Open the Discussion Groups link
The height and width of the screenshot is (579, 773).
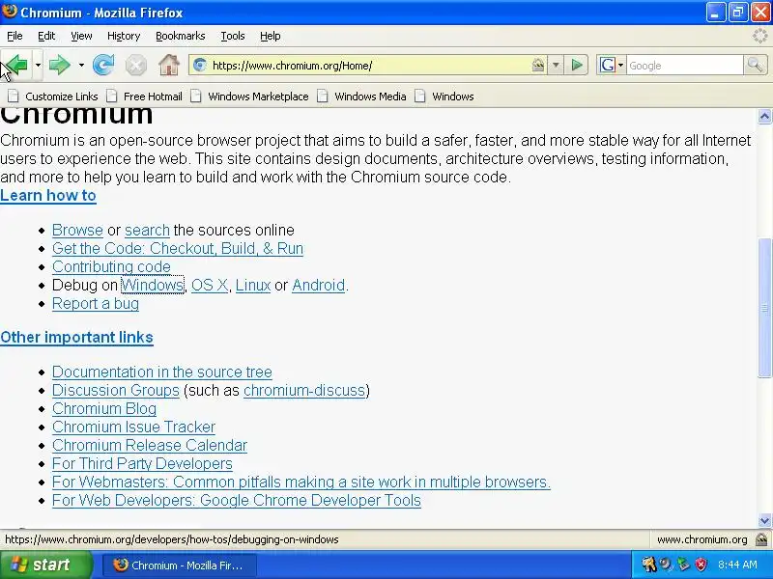point(116,390)
